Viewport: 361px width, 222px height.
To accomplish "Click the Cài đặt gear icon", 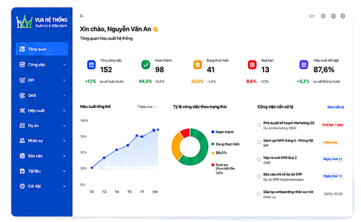I will [22, 186].
